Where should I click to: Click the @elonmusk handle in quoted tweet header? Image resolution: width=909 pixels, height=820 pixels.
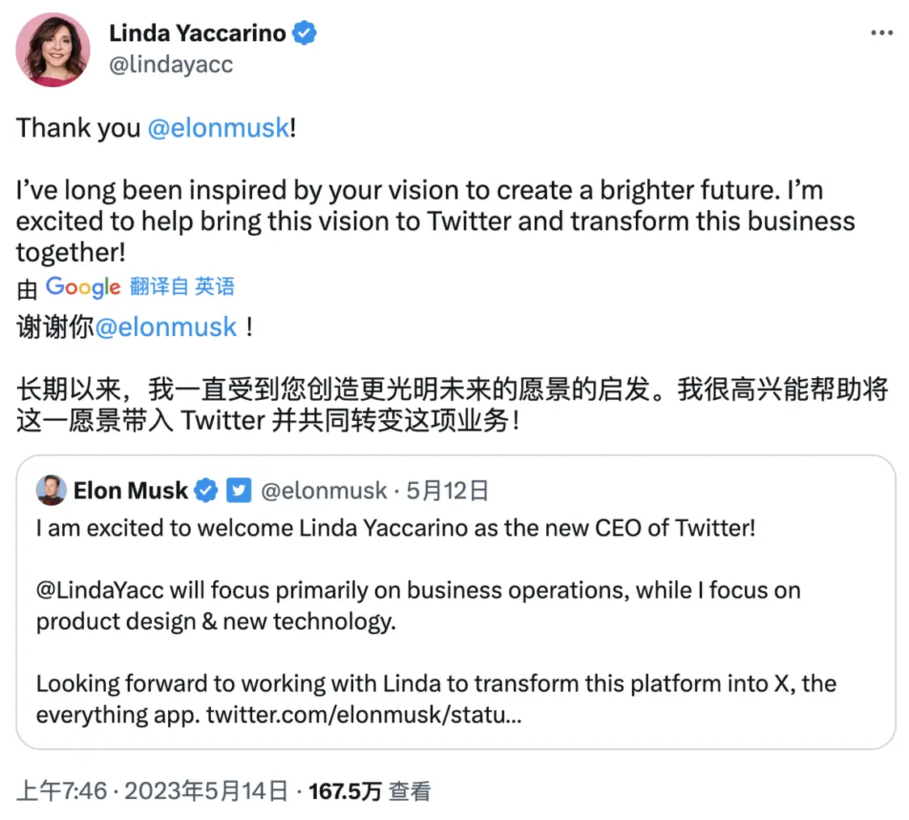click(x=322, y=490)
